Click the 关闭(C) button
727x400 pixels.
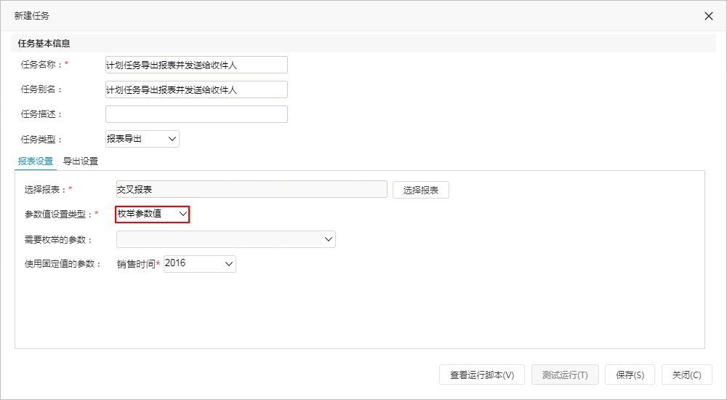(687, 375)
